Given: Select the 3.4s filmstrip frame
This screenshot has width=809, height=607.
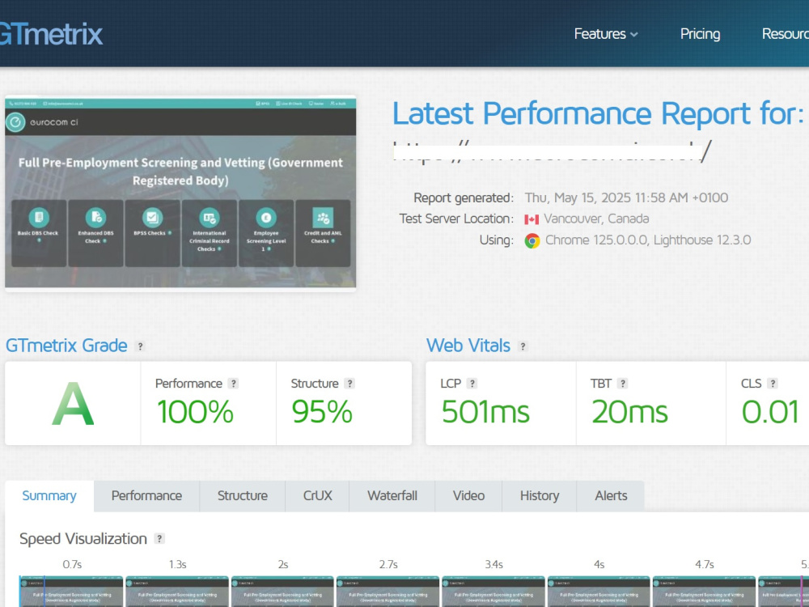Looking at the screenshot, I should [493, 592].
